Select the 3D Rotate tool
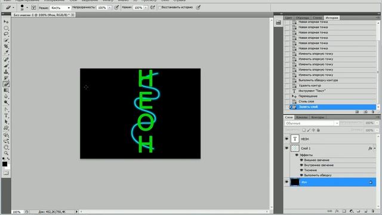 tap(6, 135)
